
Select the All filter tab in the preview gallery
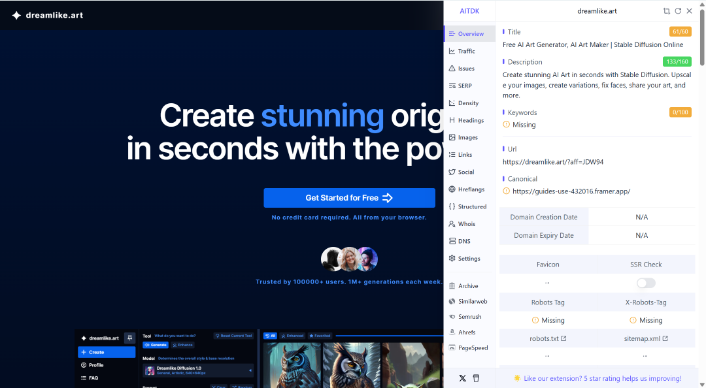point(270,336)
